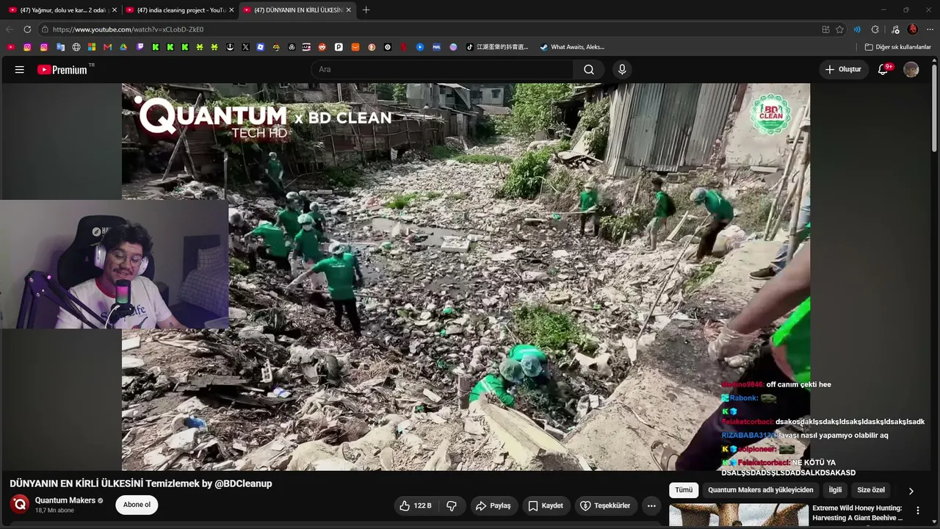940x529 pixels.
Task: Open the Gmail bookmark
Action: click(107, 47)
